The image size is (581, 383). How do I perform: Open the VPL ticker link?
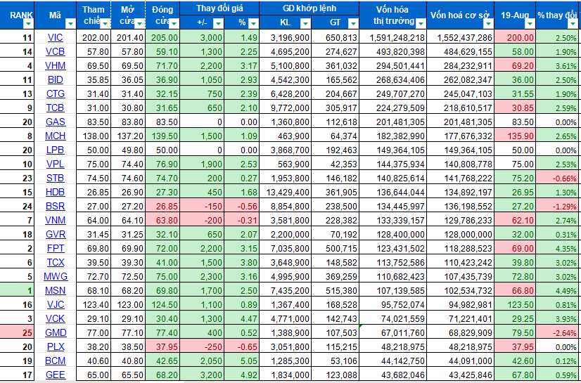click(x=55, y=164)
